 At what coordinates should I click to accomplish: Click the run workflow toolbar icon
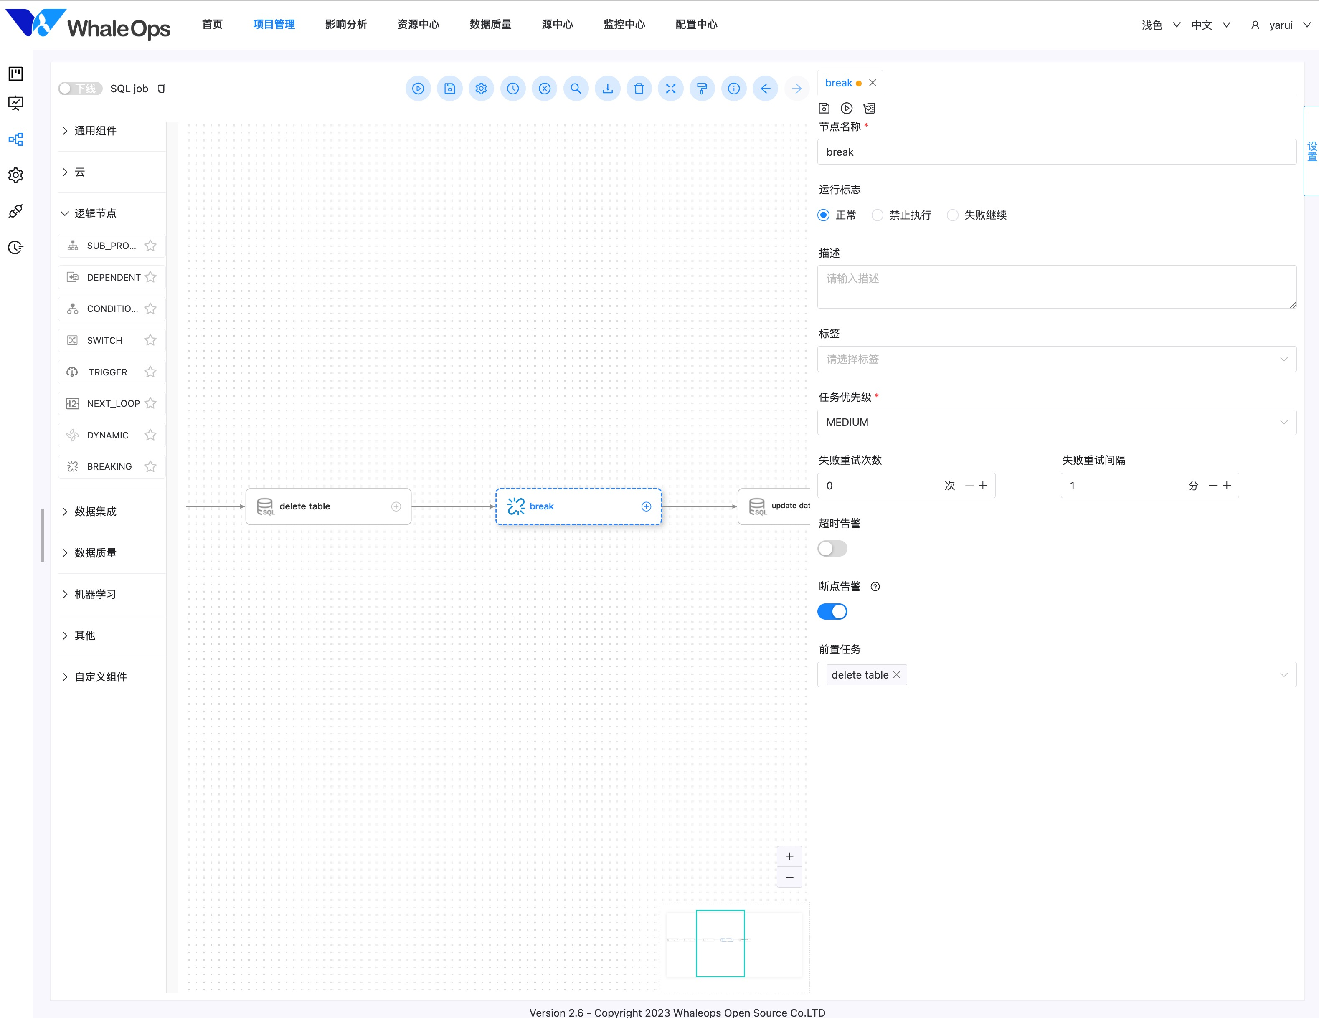click(418, 89)
